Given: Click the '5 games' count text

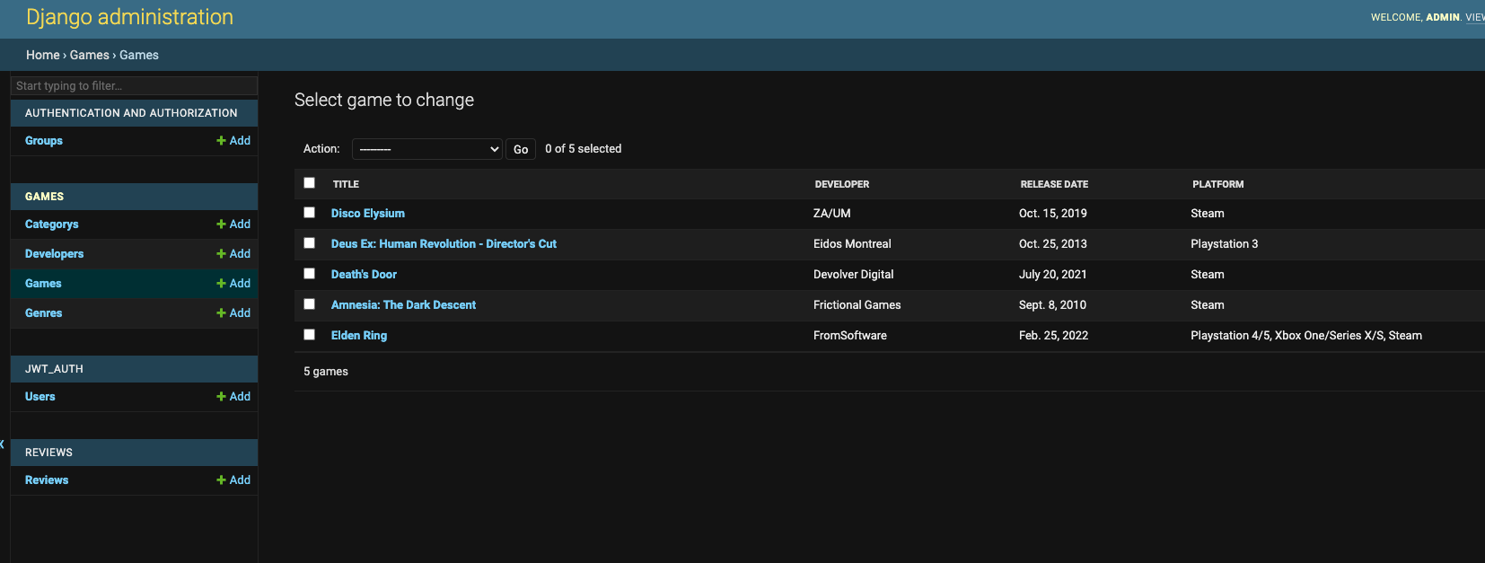Looking at the screenshot, I should pos(326,372).
